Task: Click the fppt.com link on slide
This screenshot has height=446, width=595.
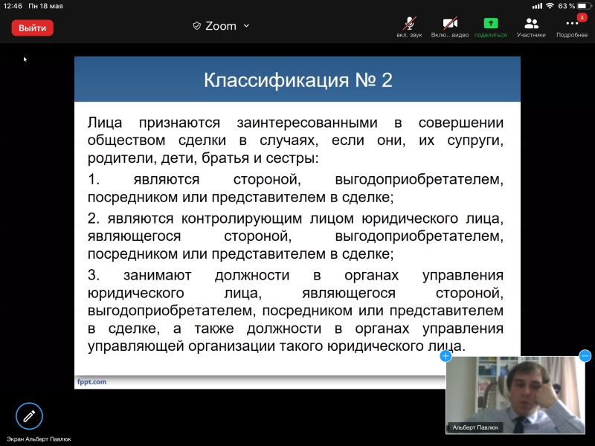Action: tap(91, 381)
